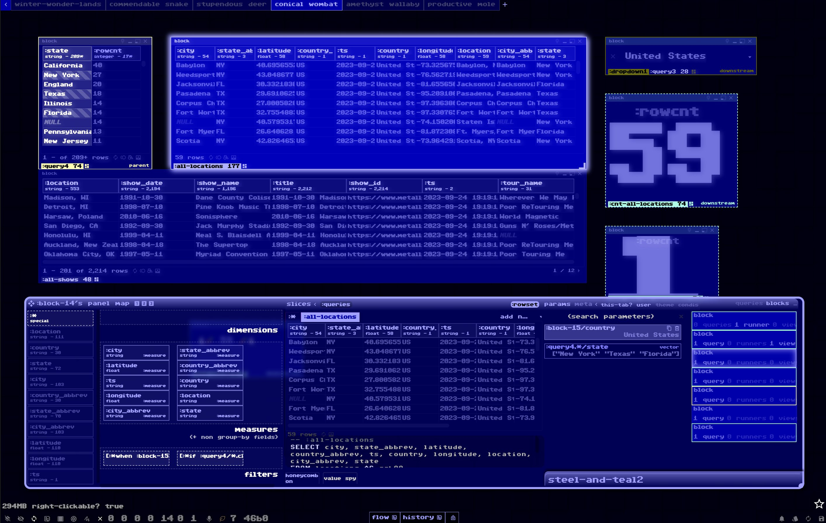Screen dimensions: 826x523
Task: Open the United States dropdown
Action: (x=749, y=57)
